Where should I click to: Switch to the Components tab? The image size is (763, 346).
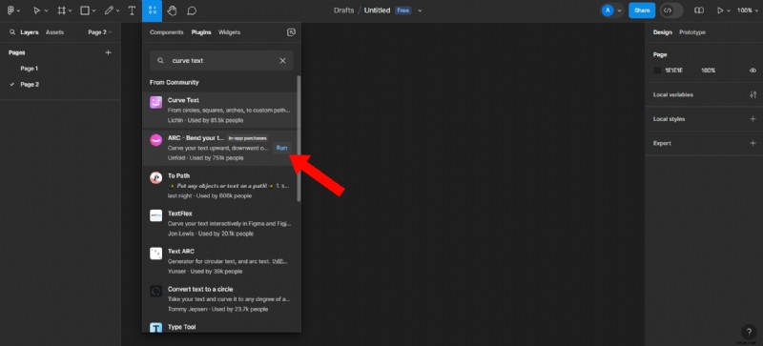click(166, 32)
